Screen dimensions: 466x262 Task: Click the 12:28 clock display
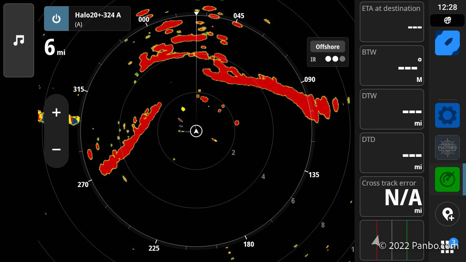coord(447,7)
